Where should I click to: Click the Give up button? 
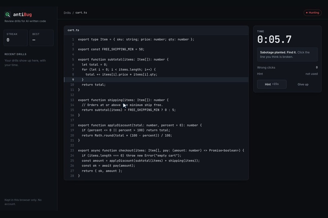303,84
